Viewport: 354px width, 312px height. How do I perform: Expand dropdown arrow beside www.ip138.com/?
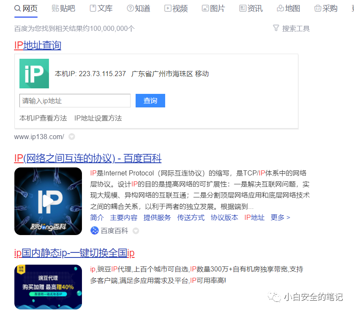point(72,137)
